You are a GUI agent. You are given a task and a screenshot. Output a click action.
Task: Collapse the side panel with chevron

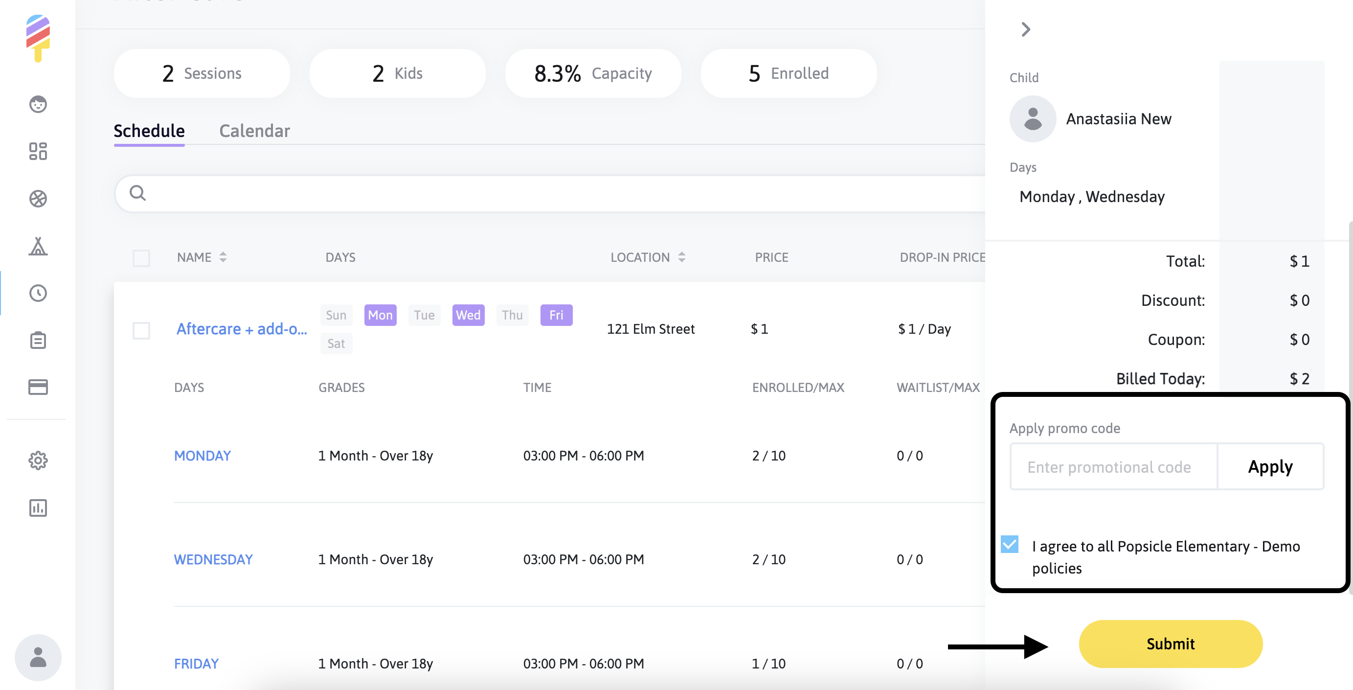pos(1025,29)
